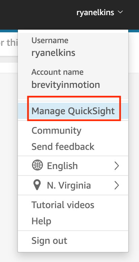Open Tutorial videos
Viewport: 139px width, 262px height.
[x=63, y=205]
